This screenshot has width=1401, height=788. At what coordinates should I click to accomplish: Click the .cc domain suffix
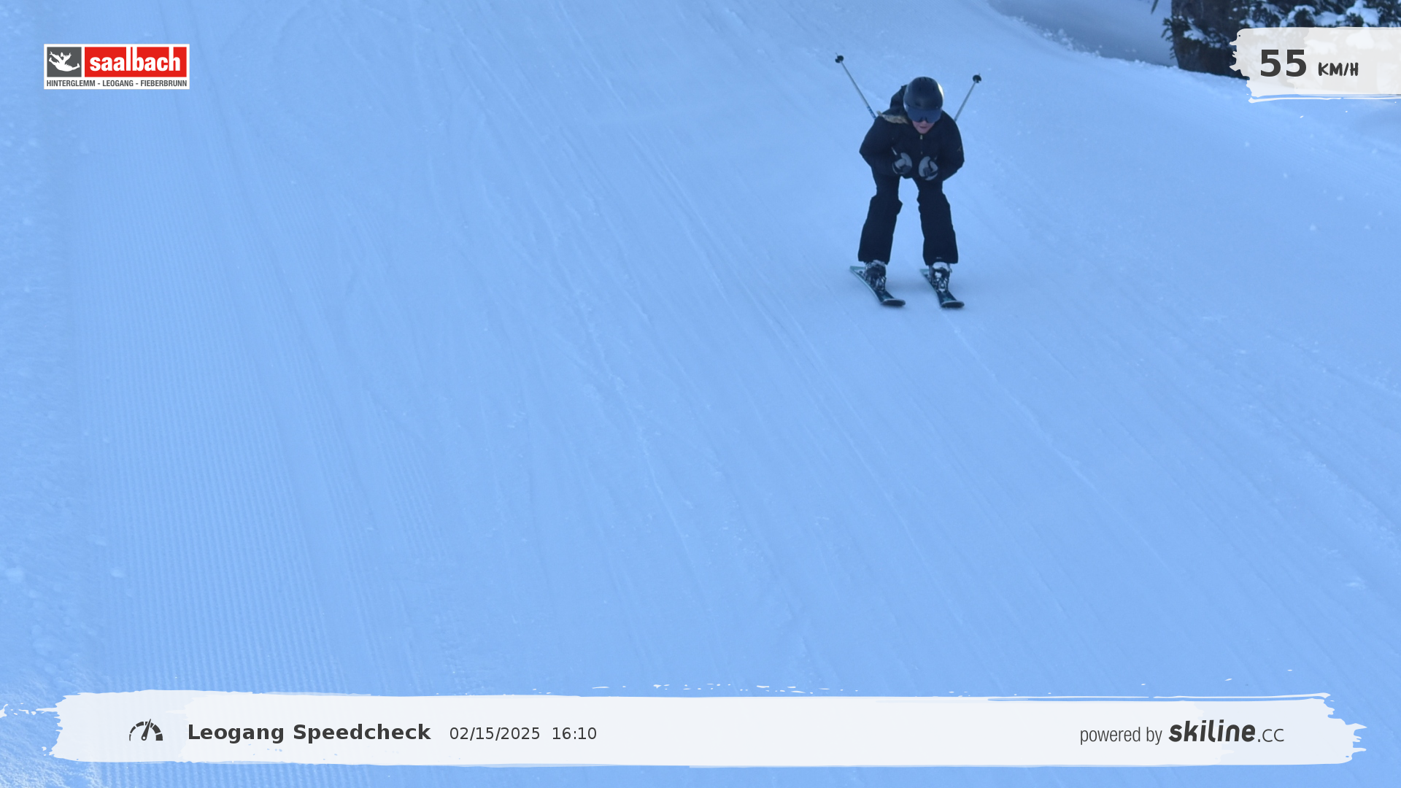1270,735
